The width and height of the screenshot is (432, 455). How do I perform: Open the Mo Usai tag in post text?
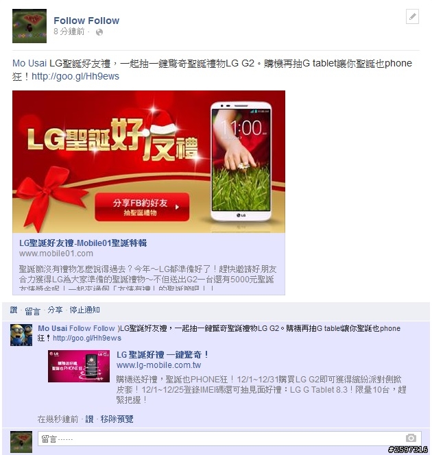point(29,63)
